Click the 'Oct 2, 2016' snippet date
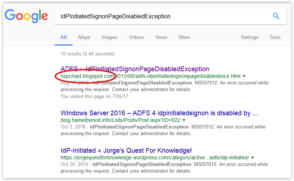 click(73, 127)
